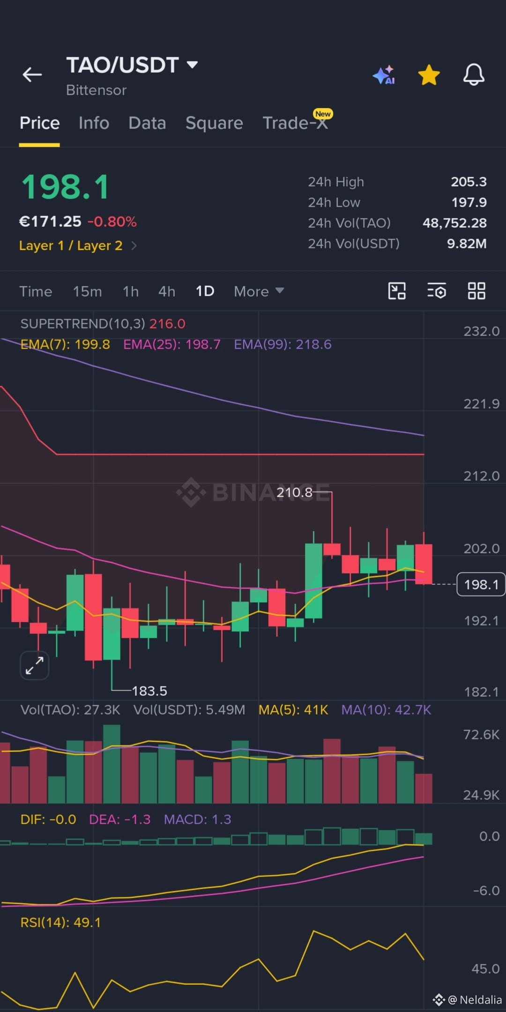
Task: Tap the Vol(TAO): 27.3K label
Action: click(70, 710)
